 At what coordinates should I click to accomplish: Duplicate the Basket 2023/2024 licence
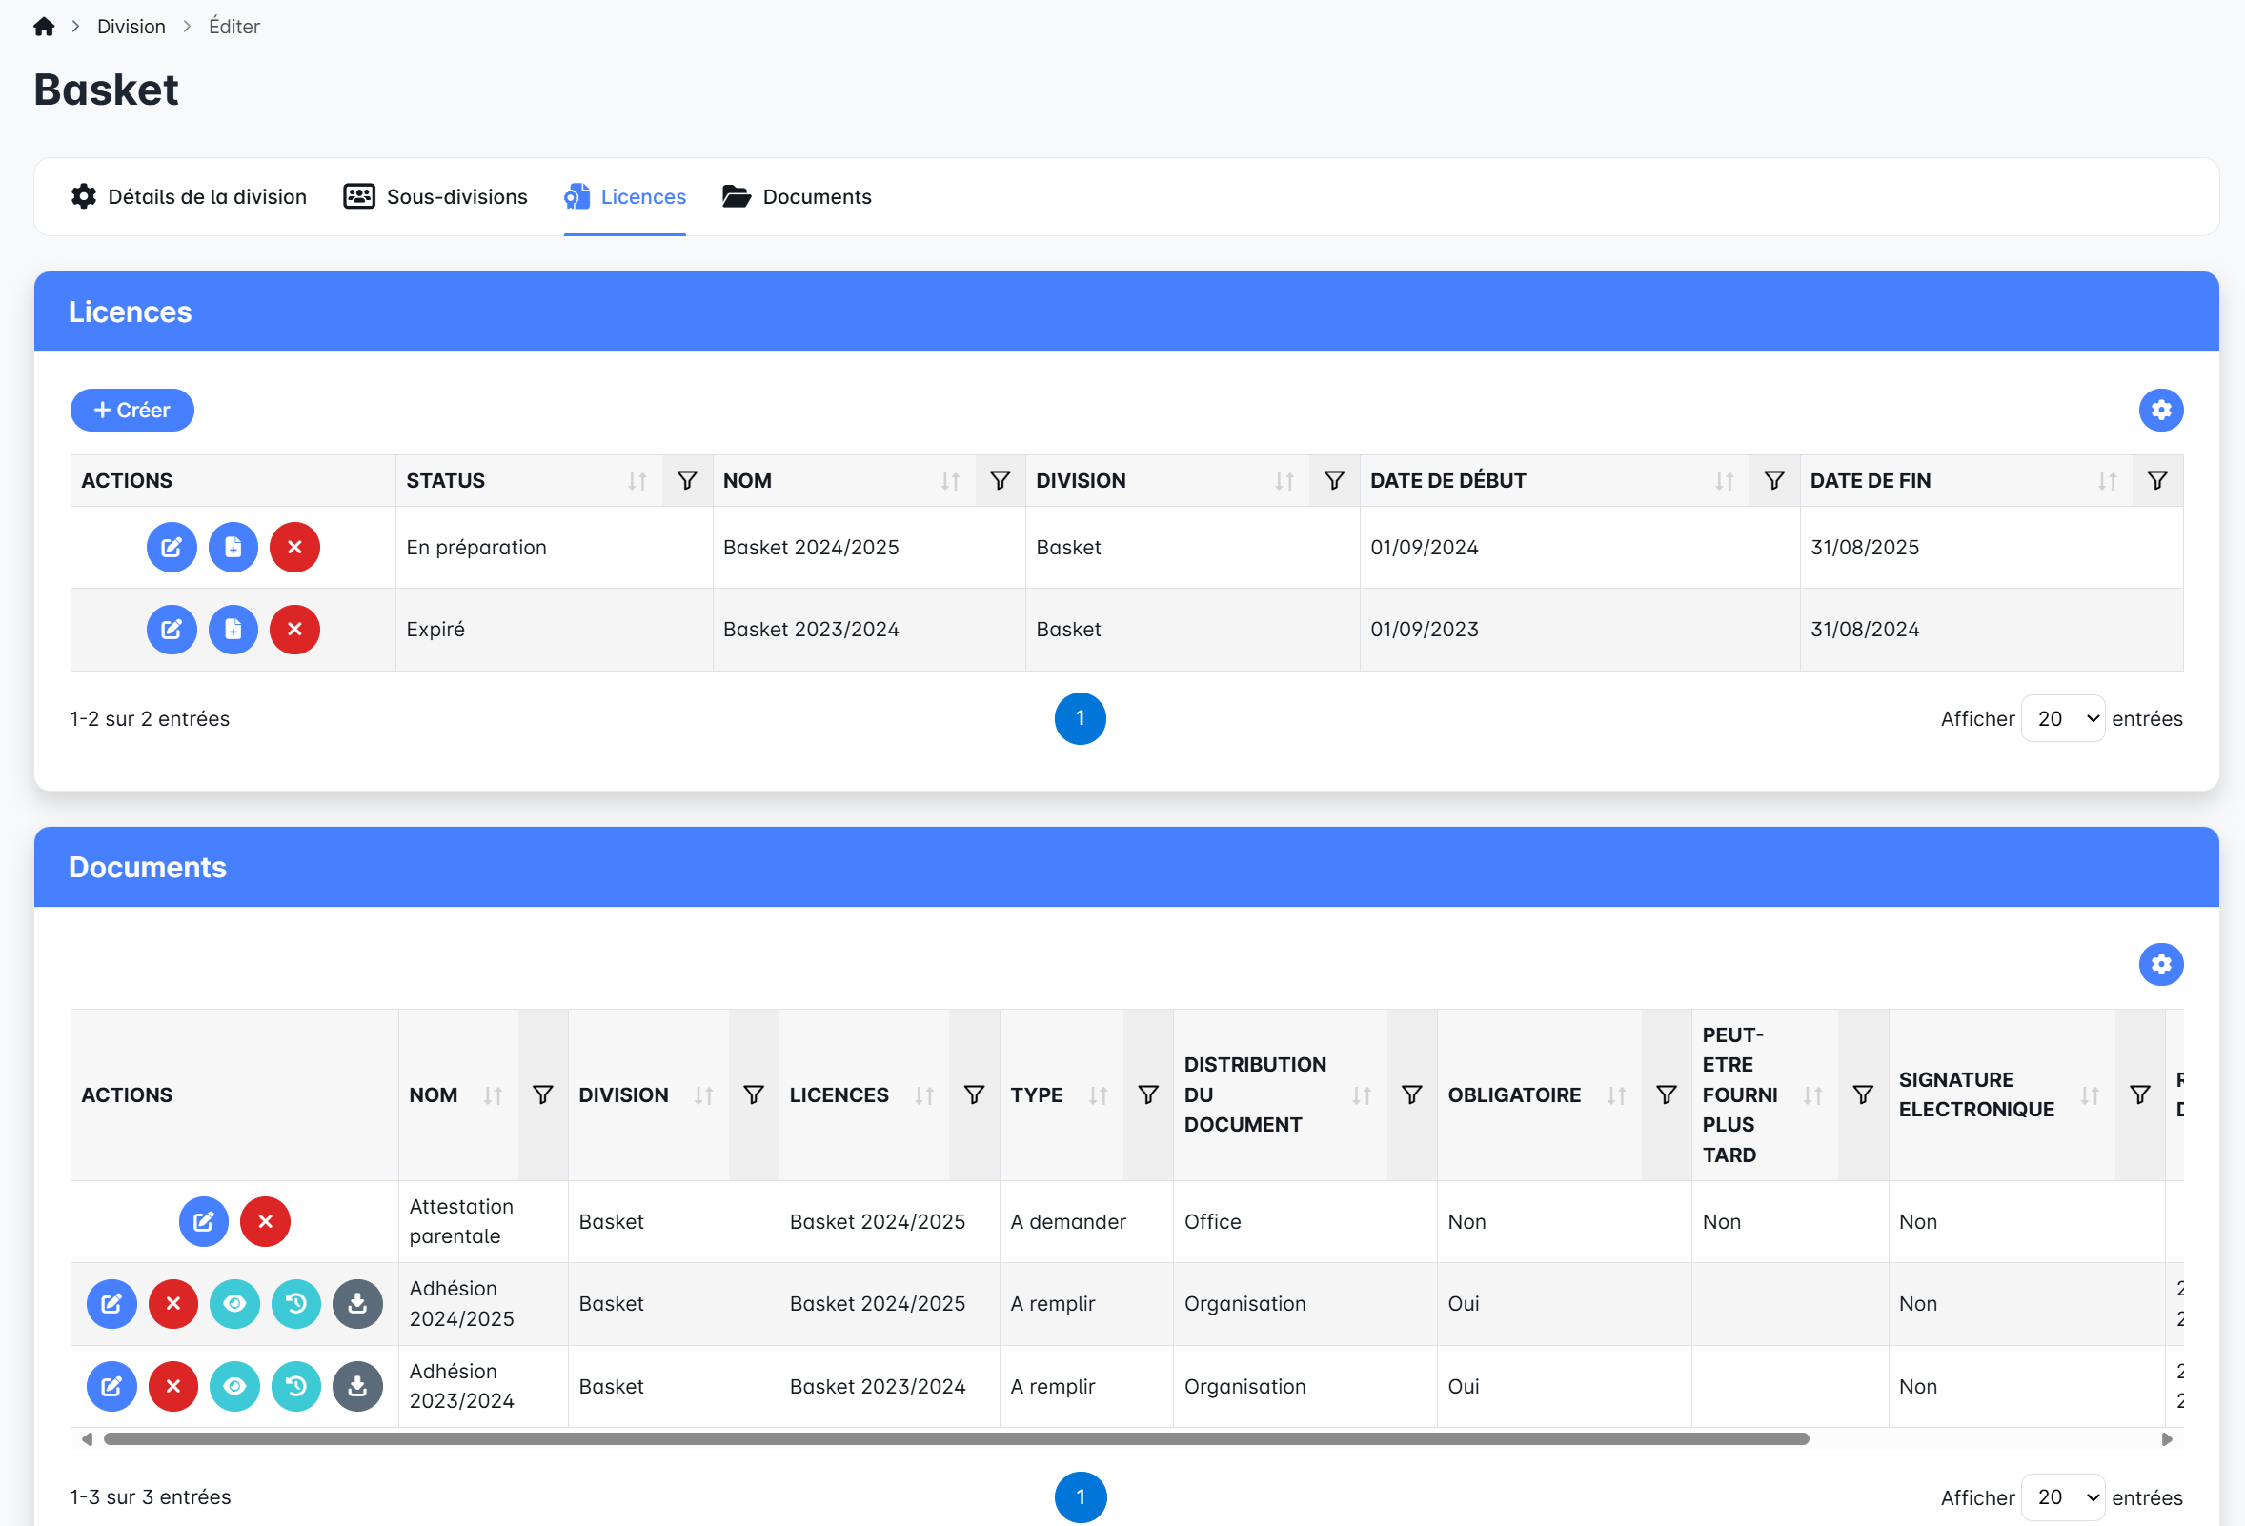[x=233, y=630]
